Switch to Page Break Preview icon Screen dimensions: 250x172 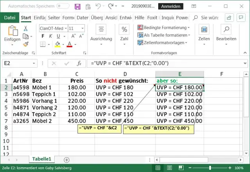pos(181,168)
